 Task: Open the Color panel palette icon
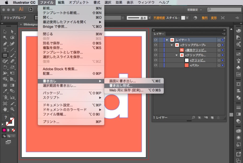pyautogui.click(x=238, y=31)
